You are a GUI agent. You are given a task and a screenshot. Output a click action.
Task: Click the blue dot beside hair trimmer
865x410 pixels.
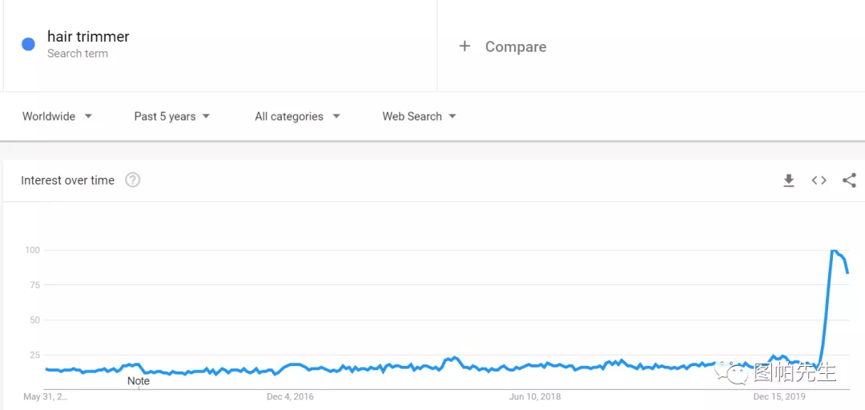pyautogui.click(x=29, y=45)
